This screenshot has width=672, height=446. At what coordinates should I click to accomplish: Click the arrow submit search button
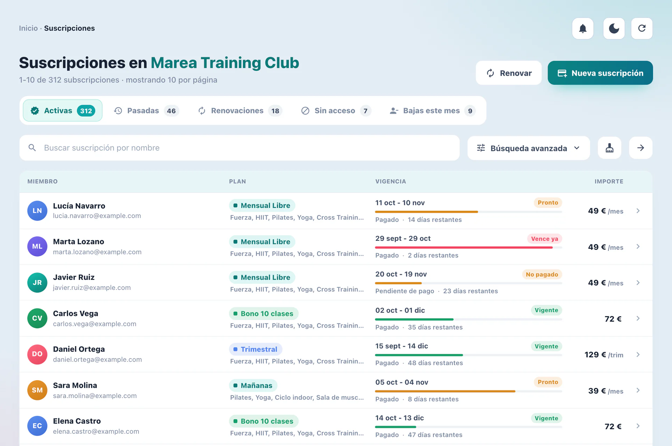(x=640, y=148)
